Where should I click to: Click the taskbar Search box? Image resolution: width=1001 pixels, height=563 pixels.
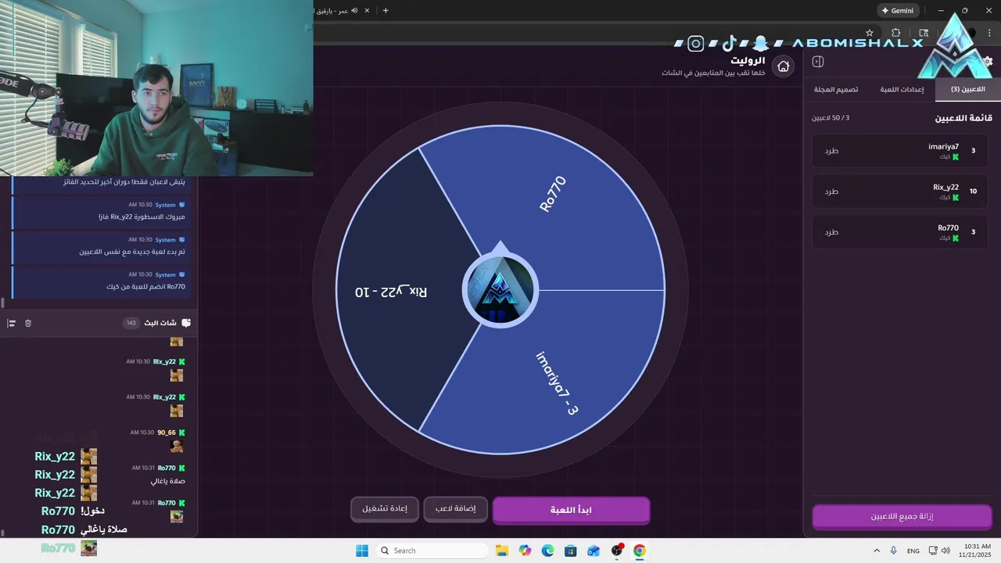[x=430, y=550]
